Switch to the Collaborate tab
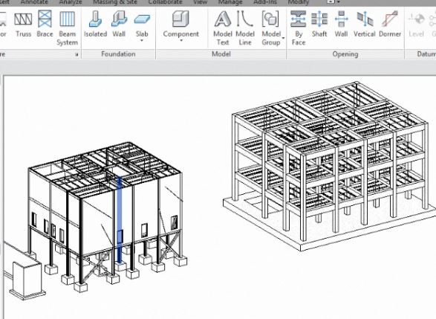 (x=166, y=2)
